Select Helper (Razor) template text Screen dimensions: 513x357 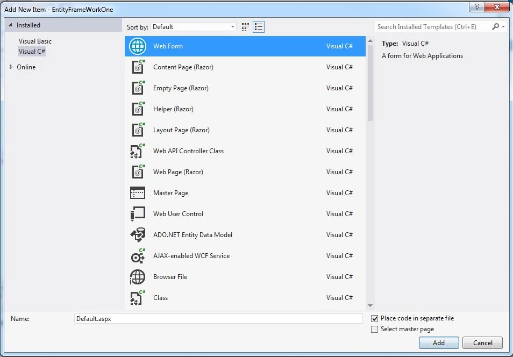coord(173,109)
